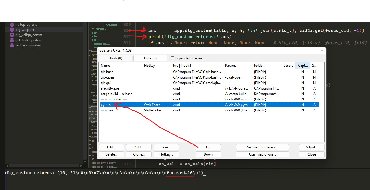Open the User macro vars dialog
This screenshot has height=190, width=370.
[x=262, y=154]
